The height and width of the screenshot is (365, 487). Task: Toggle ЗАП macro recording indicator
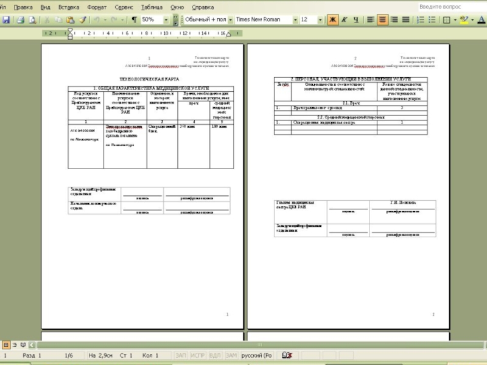(x=181, y=355)
